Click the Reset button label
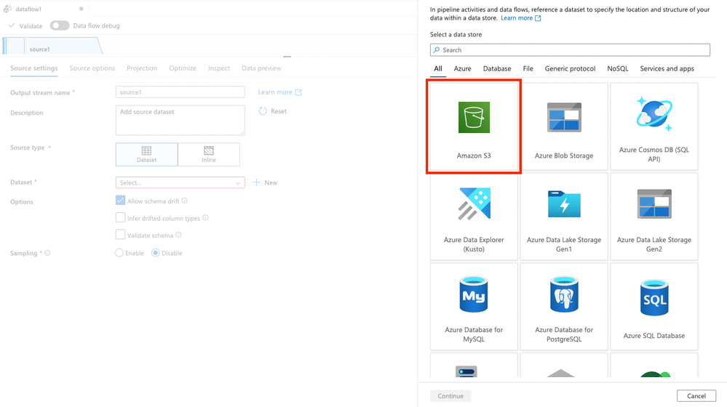 tap(279, 111)
